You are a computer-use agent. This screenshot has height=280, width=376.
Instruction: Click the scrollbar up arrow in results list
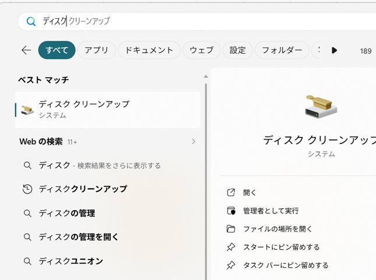[206, 76]
